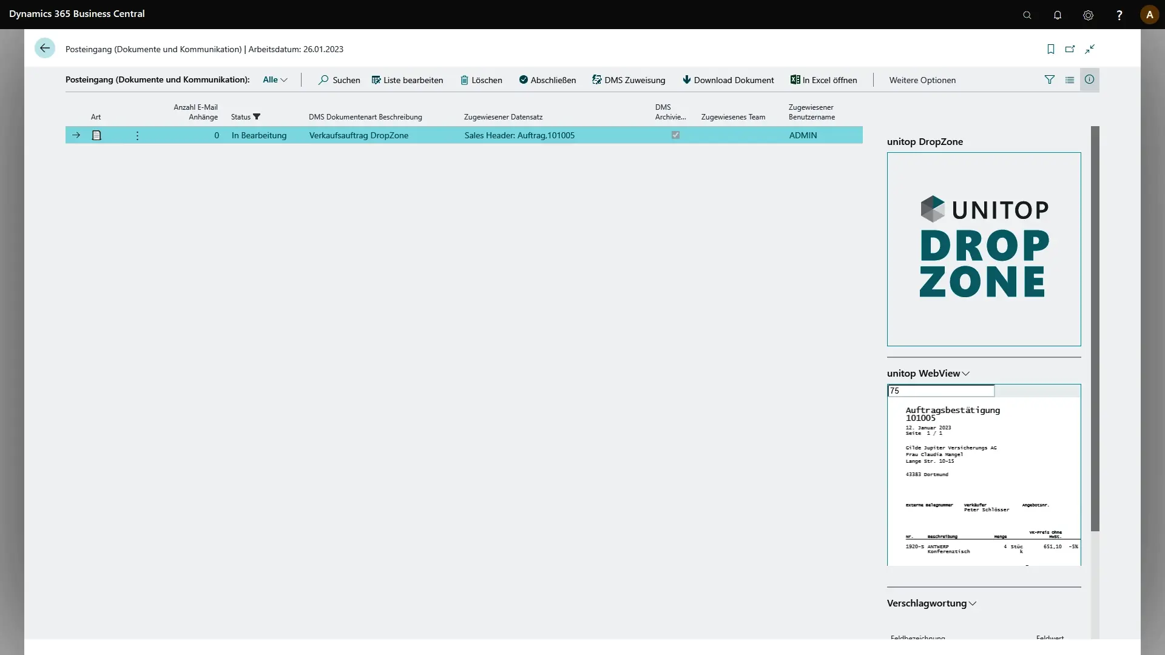The width and height of the screenshot is (1165, 655).
Task: Click ADMIN user name cell
Action: tap(803, 136)
